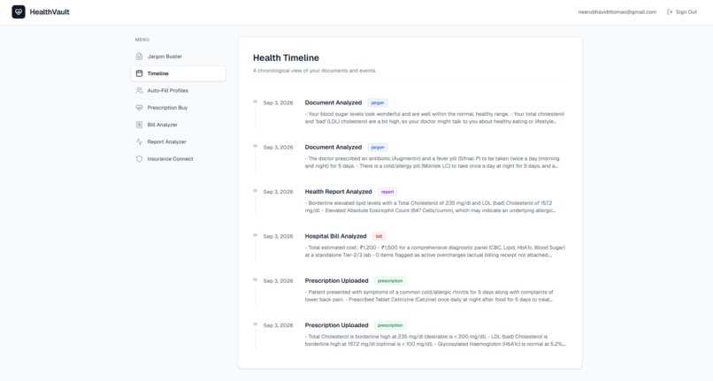Image resolution: width=713 pixels, height=381 pixels.
Task: Click the Sign Out link
Action: pyautogui.click(x=682, y=11)
